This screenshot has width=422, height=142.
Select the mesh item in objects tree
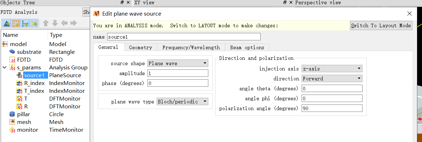(24, 122)
